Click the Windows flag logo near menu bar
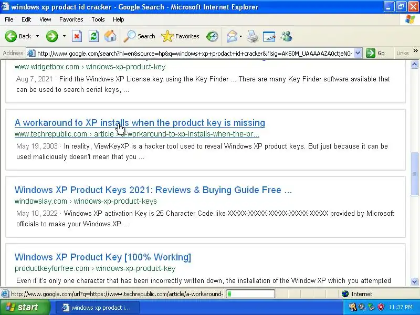The image size is (420, 315). 410,19
